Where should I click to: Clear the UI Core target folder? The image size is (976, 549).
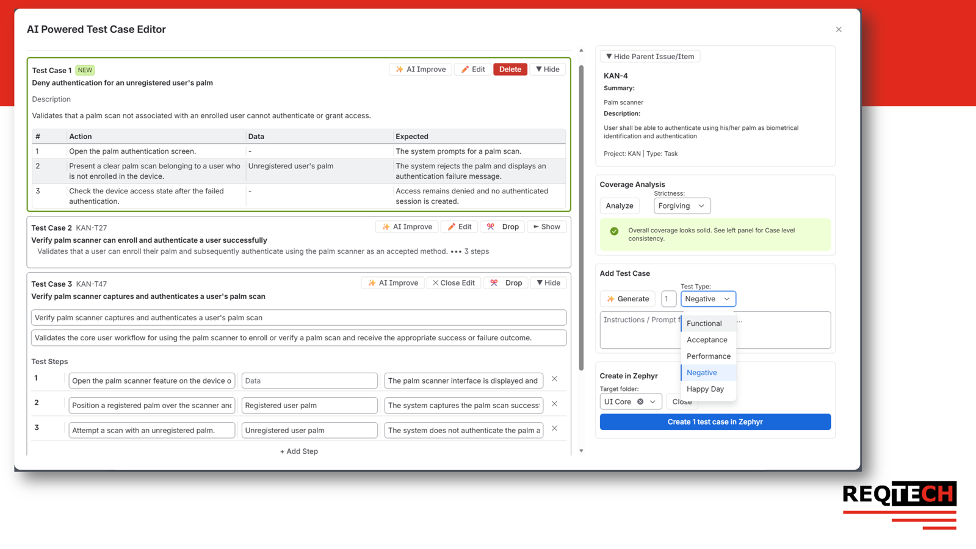click(640, 402)
